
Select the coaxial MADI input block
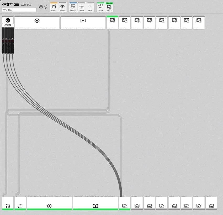(37, 23)
